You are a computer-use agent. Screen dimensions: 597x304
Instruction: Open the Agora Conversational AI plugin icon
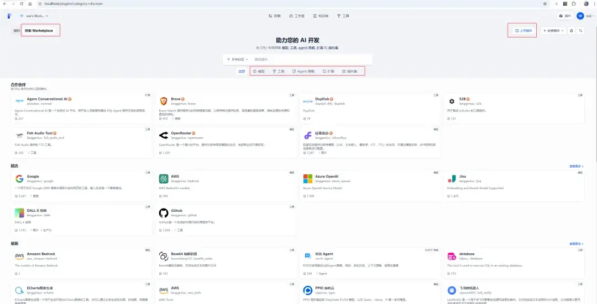point(19,101)
